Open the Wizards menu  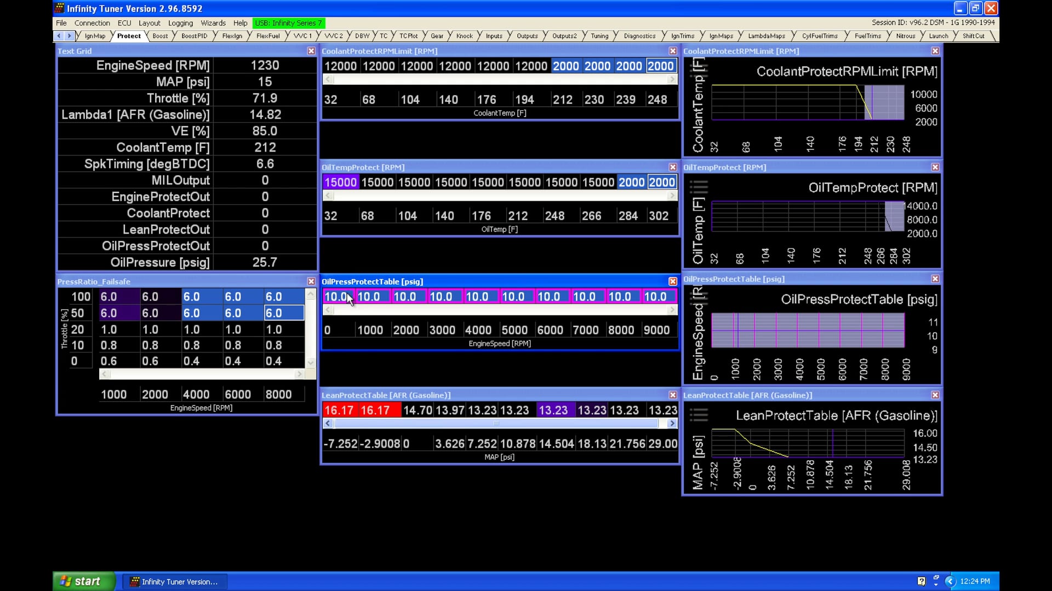(213, 23)
